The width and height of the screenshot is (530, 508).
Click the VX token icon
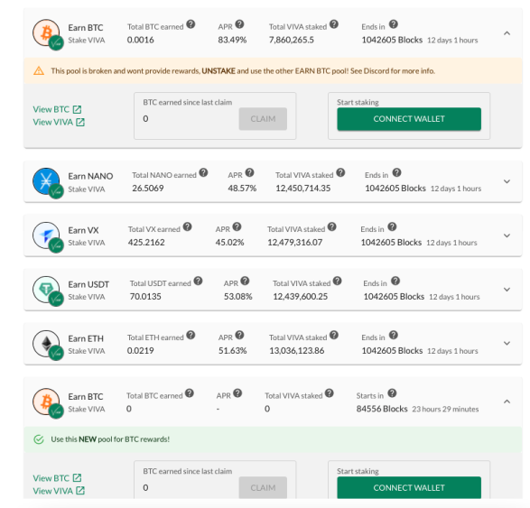point(46,236)
